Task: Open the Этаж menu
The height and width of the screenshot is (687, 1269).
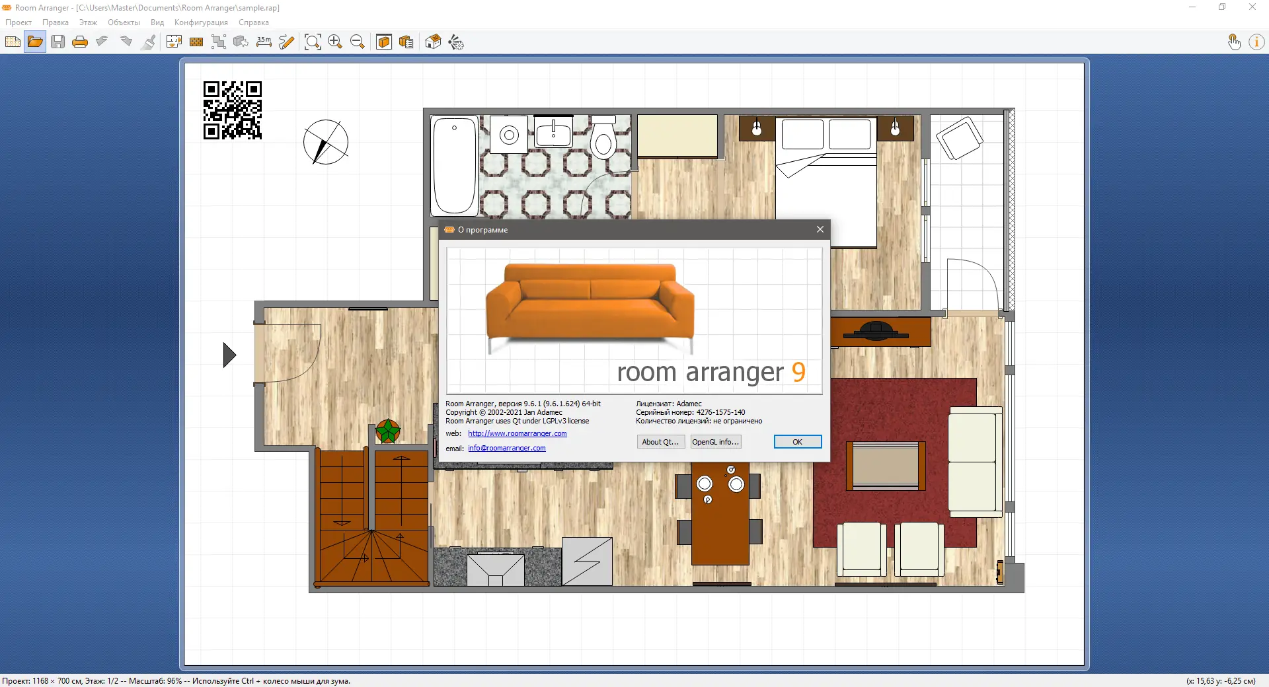Action: tap(88, 22)
